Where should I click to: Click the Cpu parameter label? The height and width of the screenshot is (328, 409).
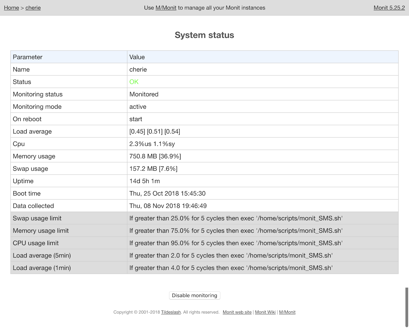pyautogui.click(x=19, y=144)
